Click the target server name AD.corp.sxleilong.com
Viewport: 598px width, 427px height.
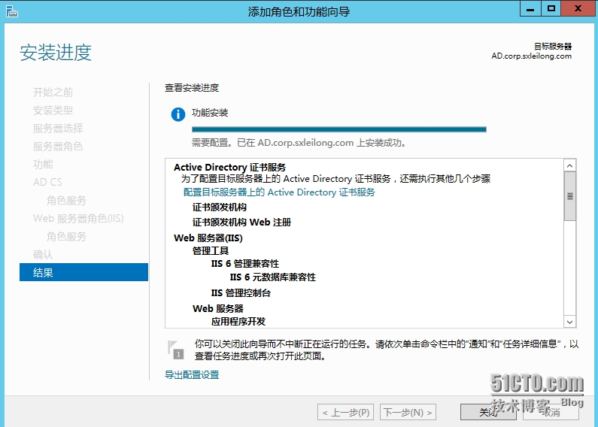(x=532, y=56)
